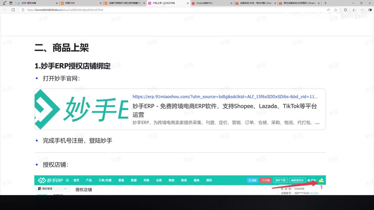The width and height of the screenshot is (374, 210).
Task: View site information lock icon
Action: coord(23,10)
